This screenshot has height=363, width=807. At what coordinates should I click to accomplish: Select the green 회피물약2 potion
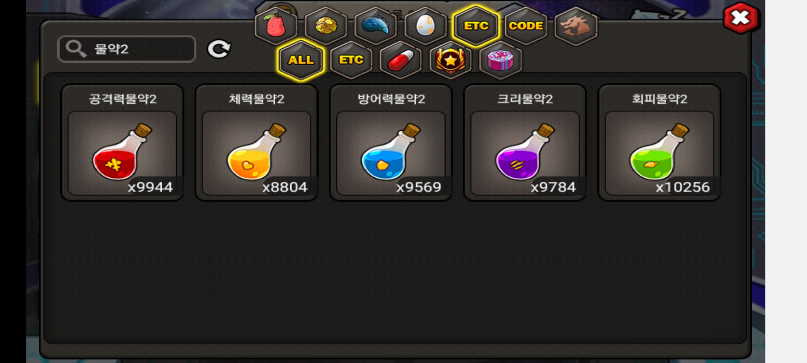click(x=659, y=143)
